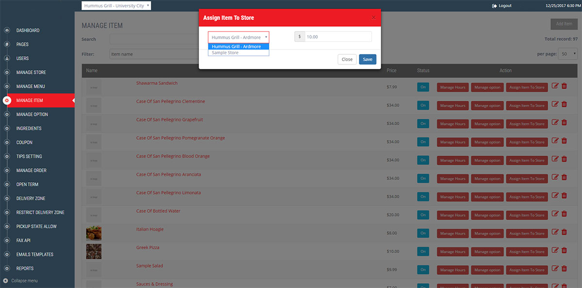Viewport: 582px width, 288px height.
Task: Click the price input field showing 10.00
Action: [338, 37]
